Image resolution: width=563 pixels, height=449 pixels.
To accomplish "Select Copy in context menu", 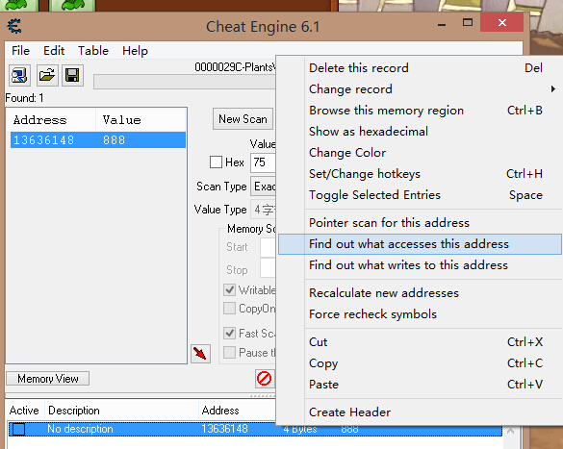I will point(420,363).
